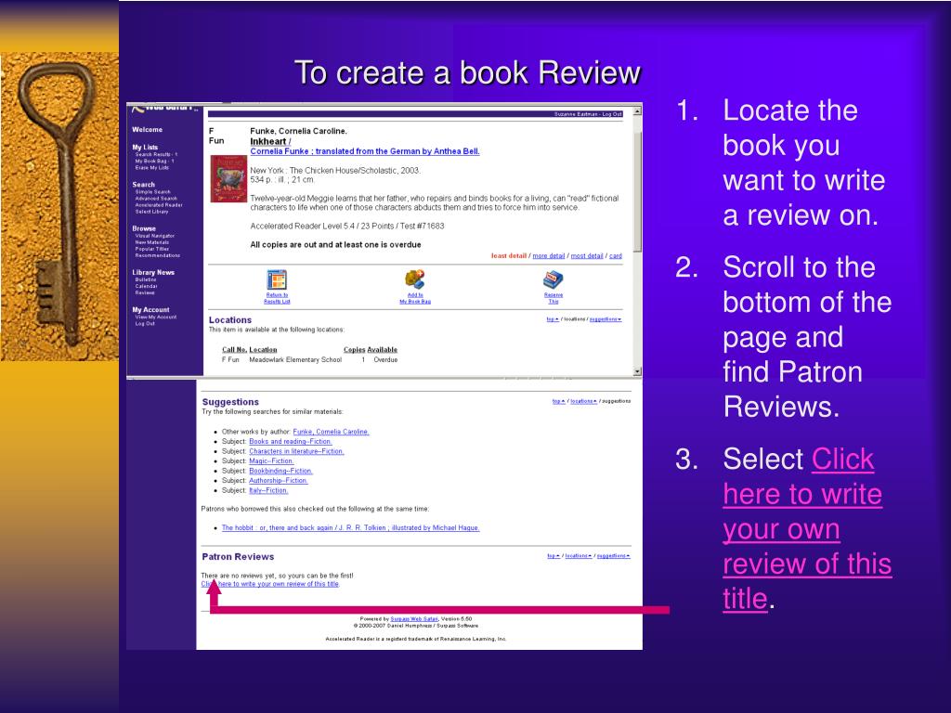The width and height of the screenshot is (951, 713).
Task: Open Visual Navigator in the sidebar
Action: 155,236
